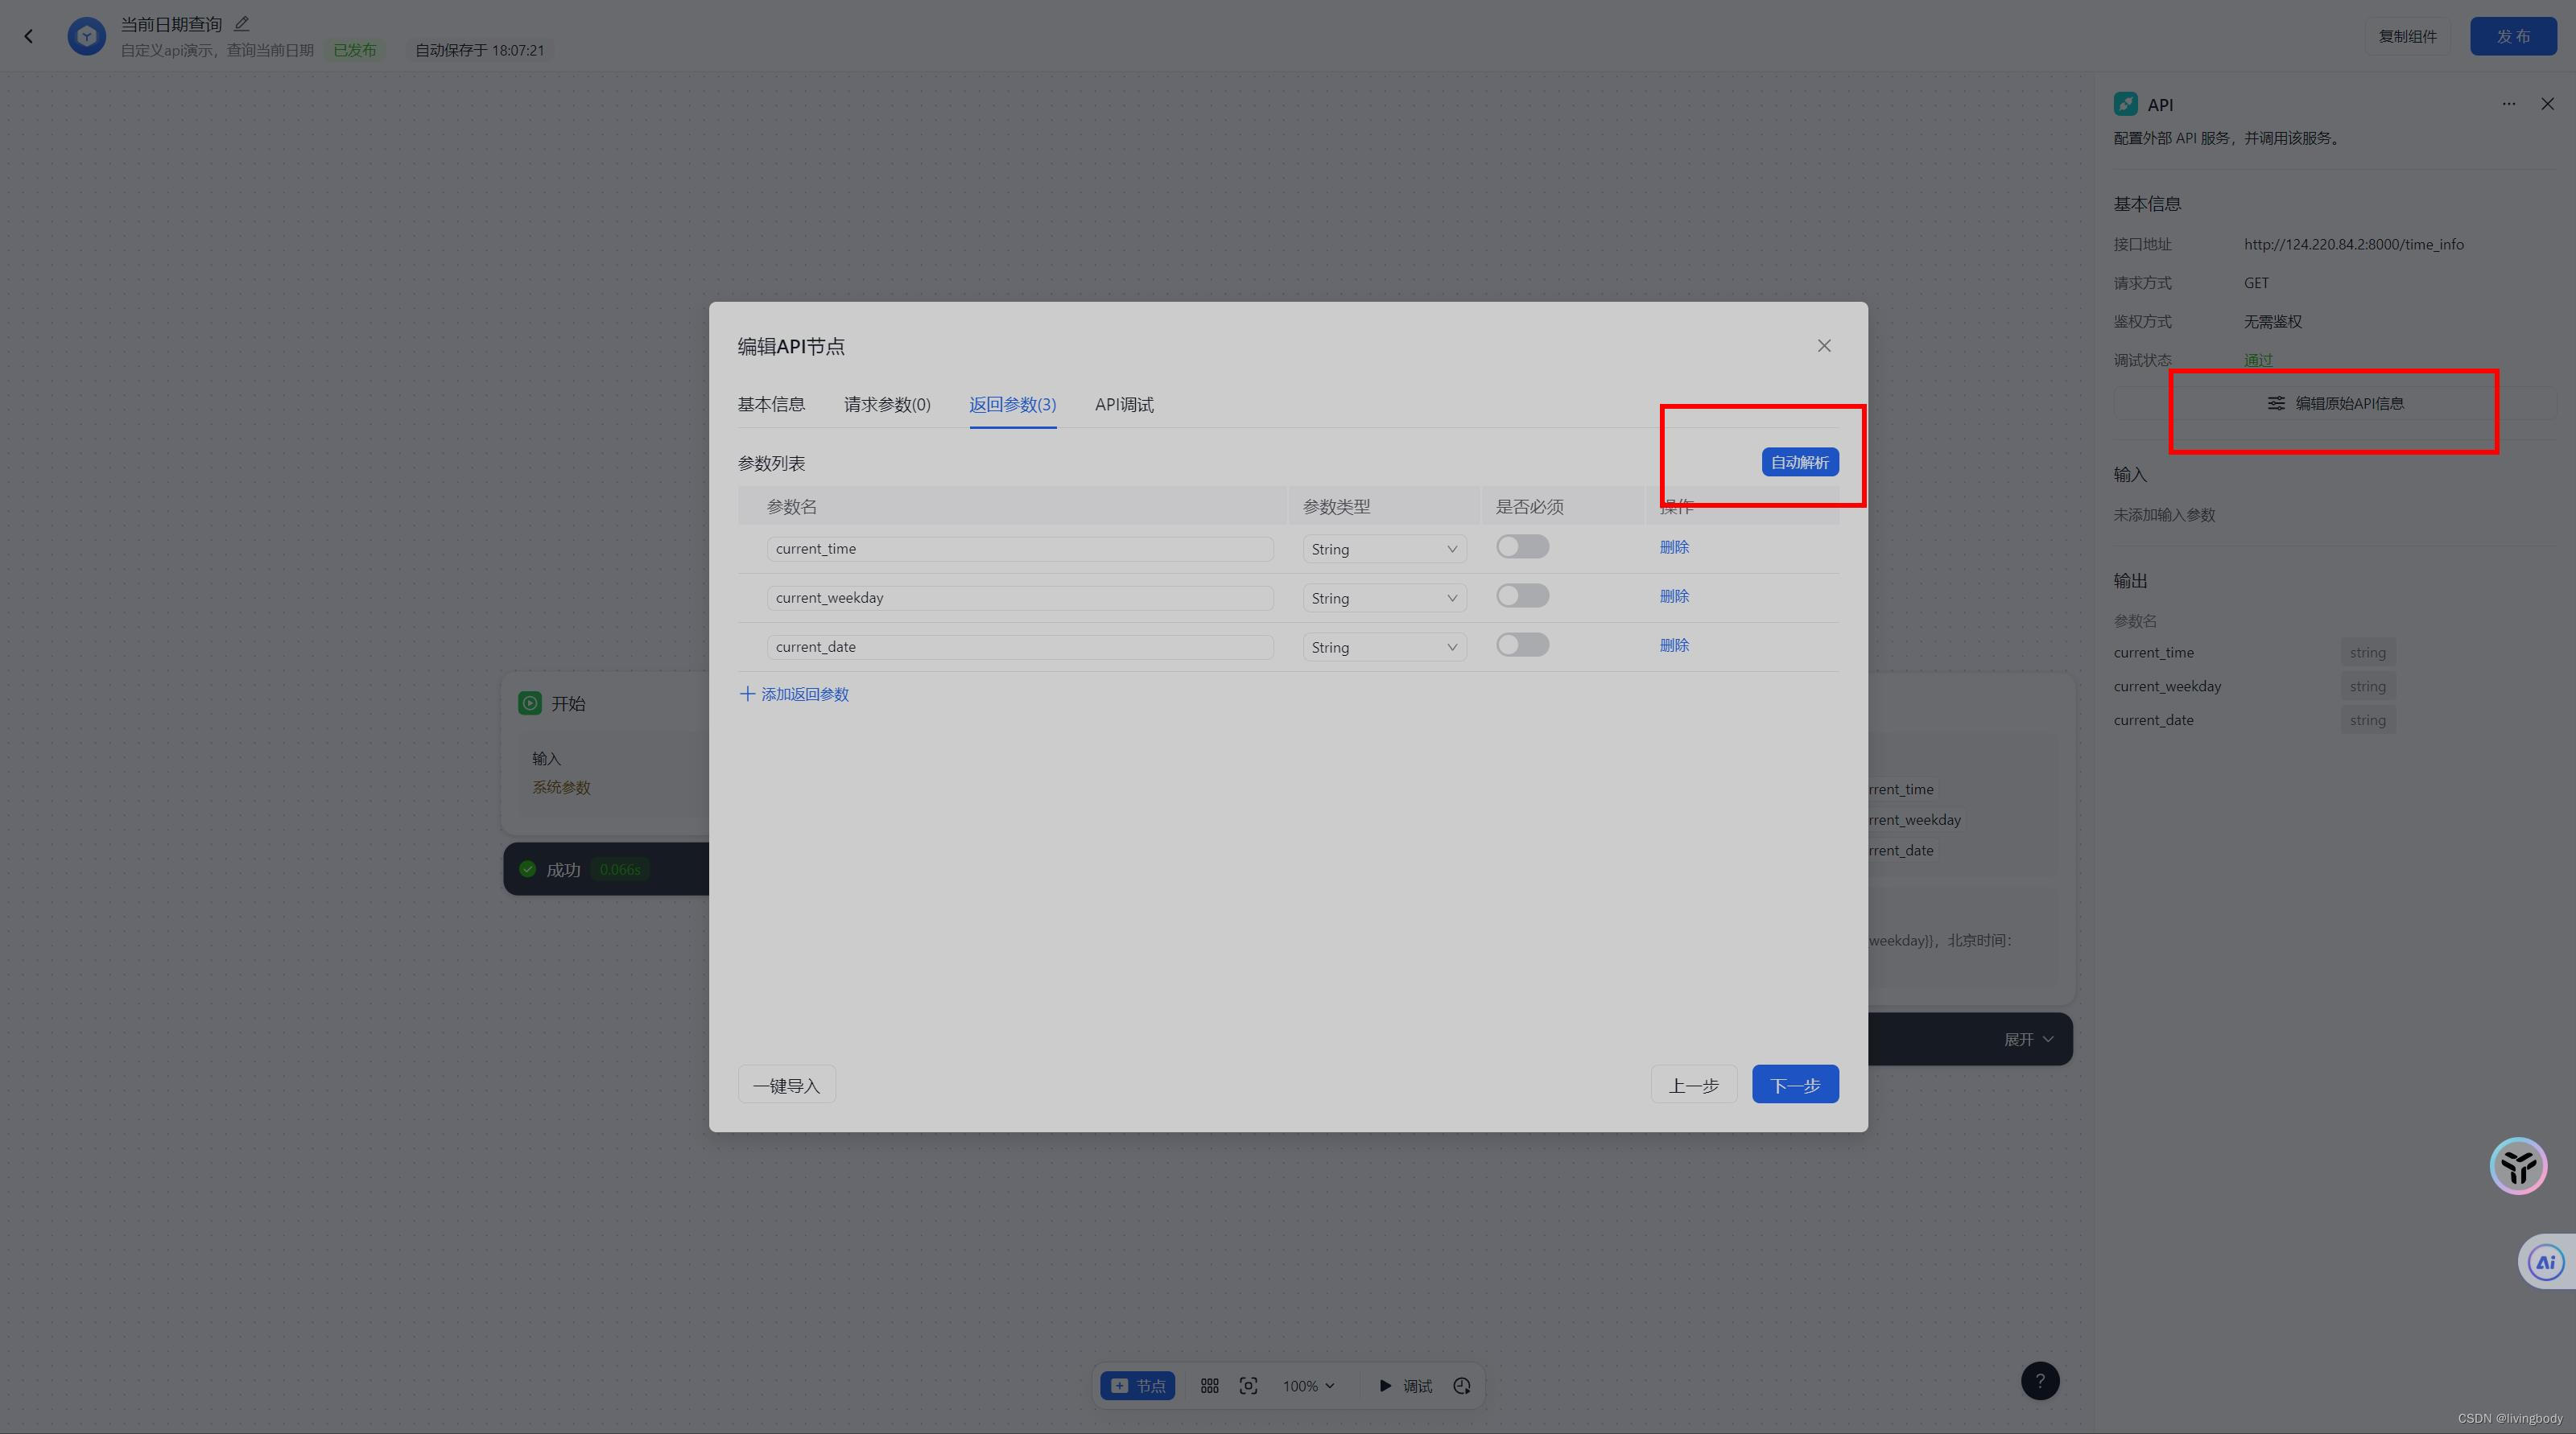2576x1434 pixels.
Task: Toggle required switch for current_weekday
Action: tap(1522, 596)
